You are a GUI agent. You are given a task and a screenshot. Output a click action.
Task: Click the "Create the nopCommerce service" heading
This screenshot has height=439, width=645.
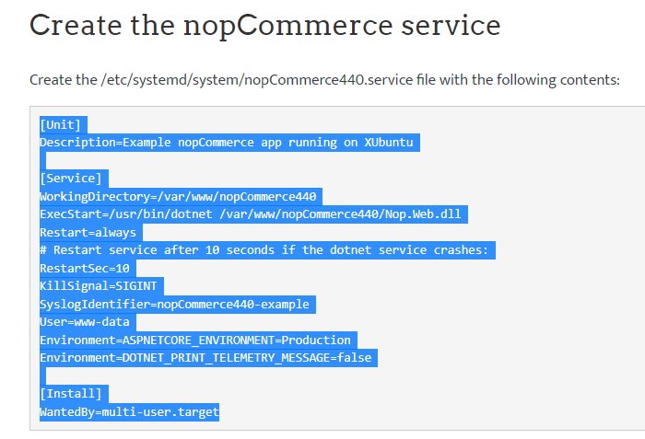click(x=264, y=25)
